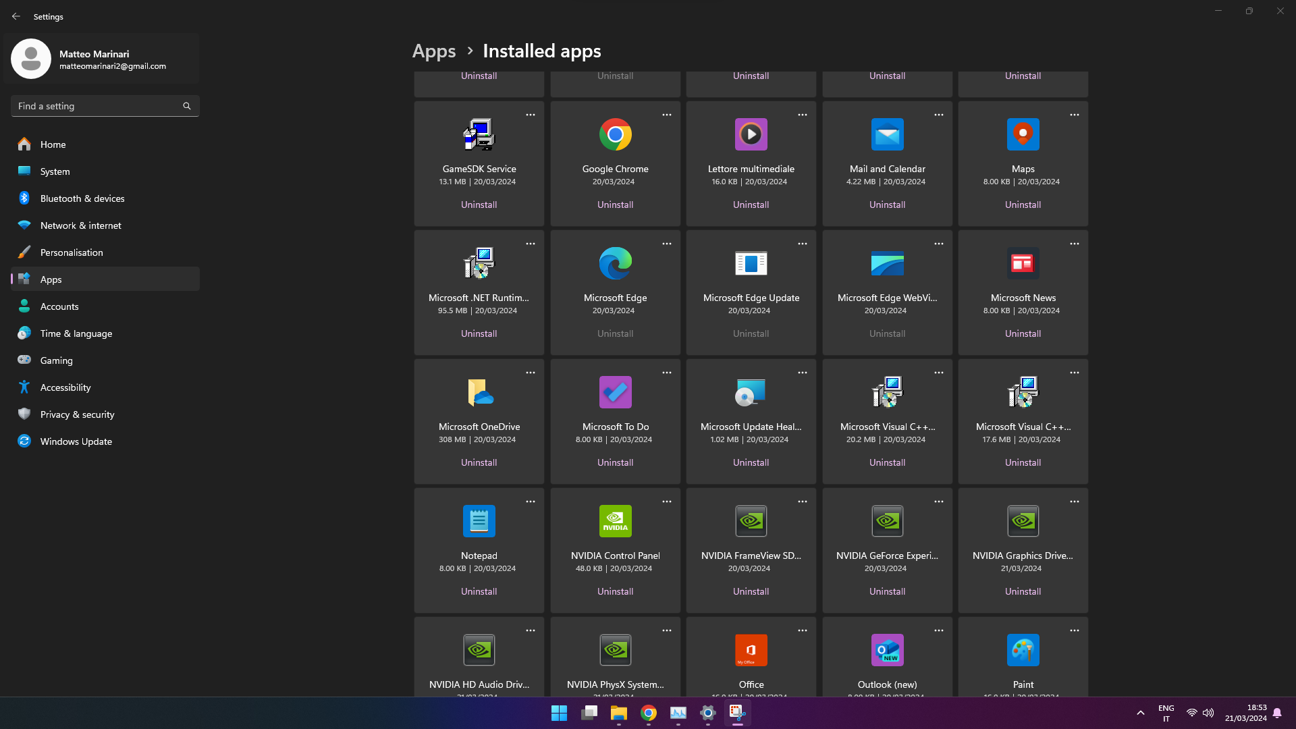Click the NVIDIA GeForce Experience icon
The width and height of the screenshot is (1296, 729).
[887, 521]
